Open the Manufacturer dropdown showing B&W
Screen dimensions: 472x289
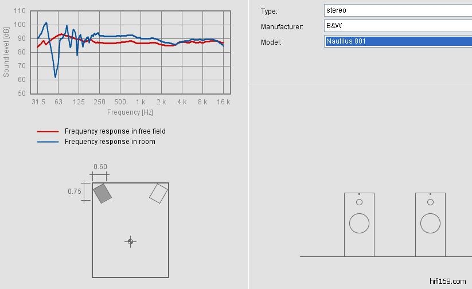coord(397,26)
